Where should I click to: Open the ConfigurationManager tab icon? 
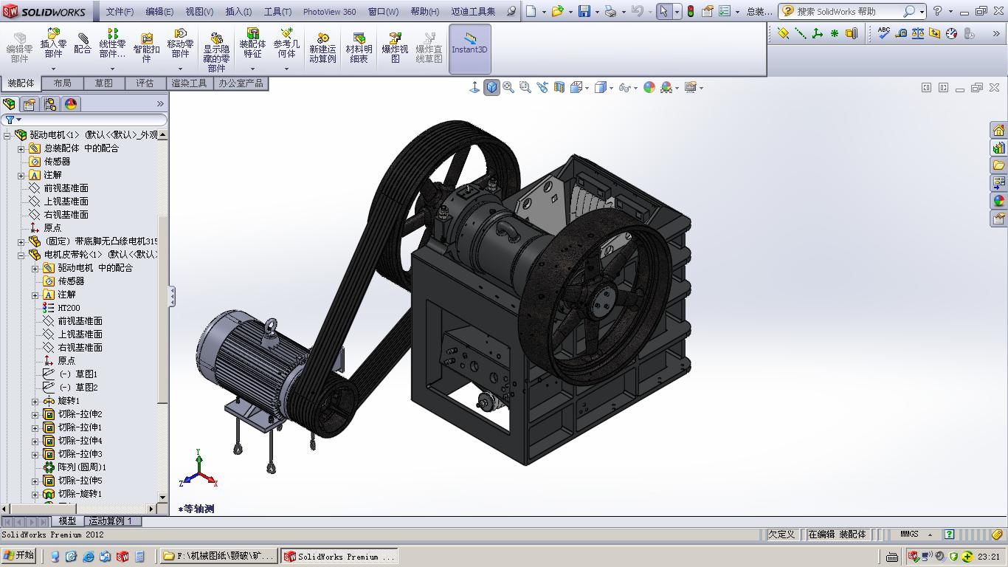coord(50,104)
